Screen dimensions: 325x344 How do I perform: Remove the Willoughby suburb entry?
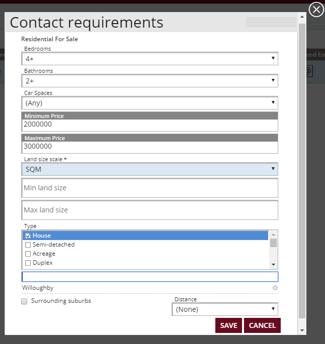click(x=275, y=288)
